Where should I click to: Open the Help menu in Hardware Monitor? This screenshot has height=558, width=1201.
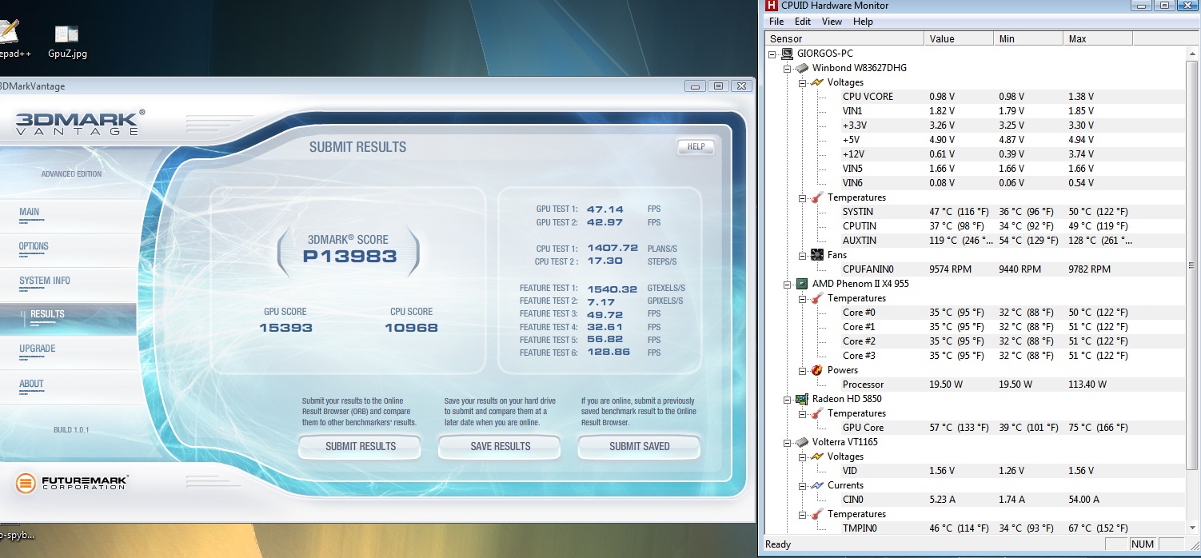(863, 22)
